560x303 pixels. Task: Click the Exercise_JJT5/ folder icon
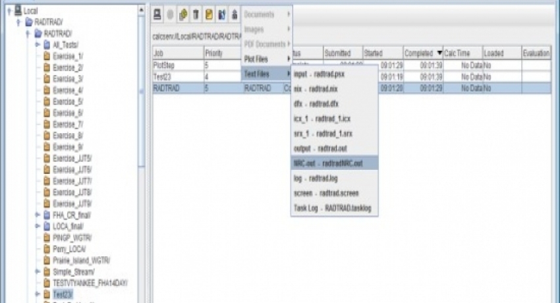[x=47, y=158]
